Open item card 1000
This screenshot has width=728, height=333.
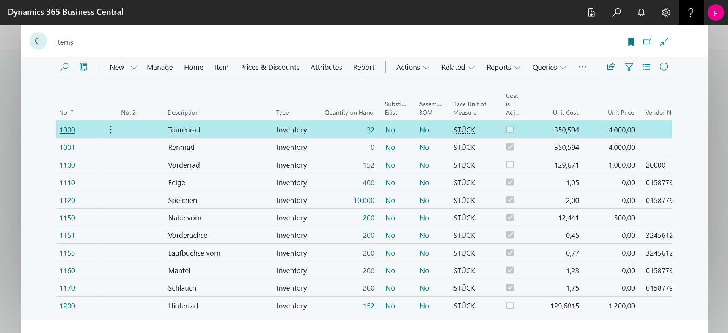(x=67, y=130)
